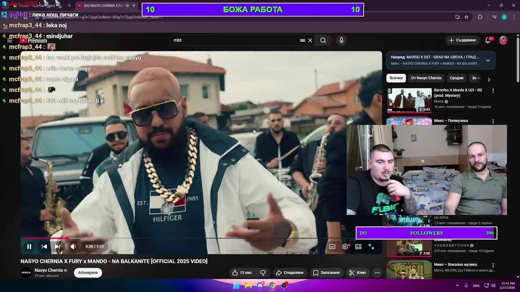Open more actions next to the Клип button
The height and width of the screenshot is (292, 520).
point(377,273)
